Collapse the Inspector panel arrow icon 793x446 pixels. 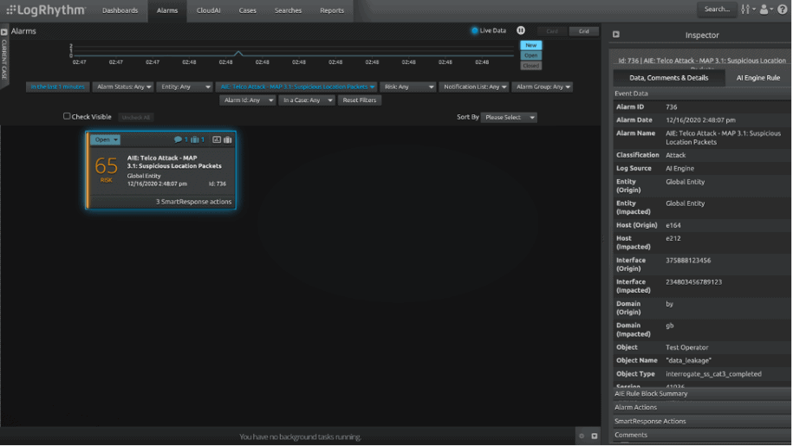616,35
